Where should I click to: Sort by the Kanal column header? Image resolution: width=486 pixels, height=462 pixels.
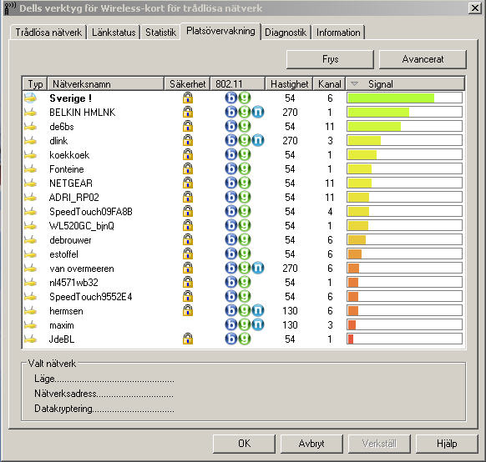click(x=329, y=84)
